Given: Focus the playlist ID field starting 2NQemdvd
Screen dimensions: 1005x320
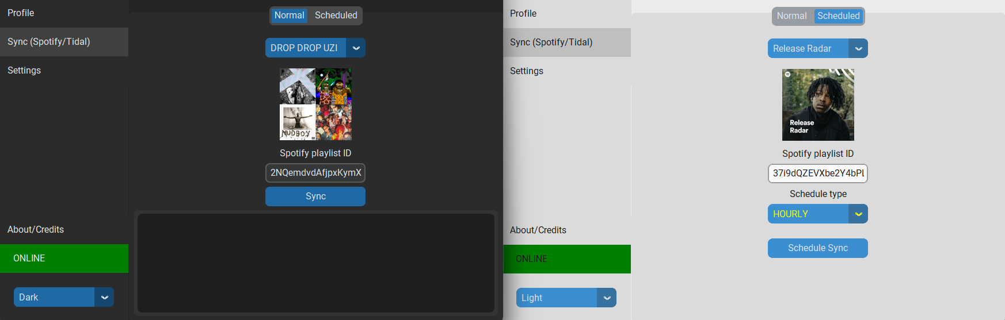Looking at the screenshot, I should (x=315, y=172).
